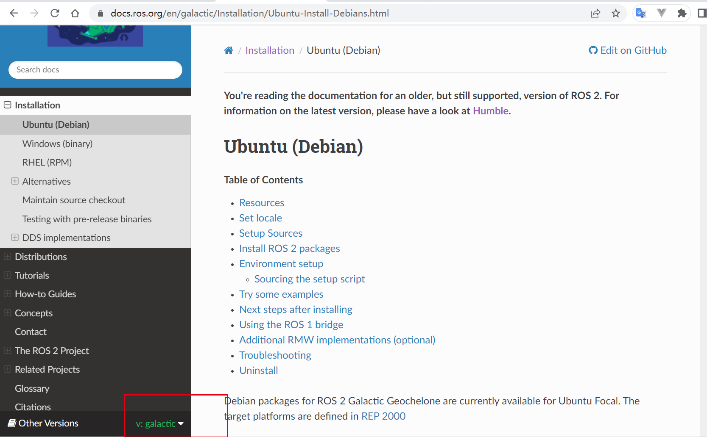Expand the Tutorials section
The image size is (707, 437).
pyautogui.click(x=8, y=275)
